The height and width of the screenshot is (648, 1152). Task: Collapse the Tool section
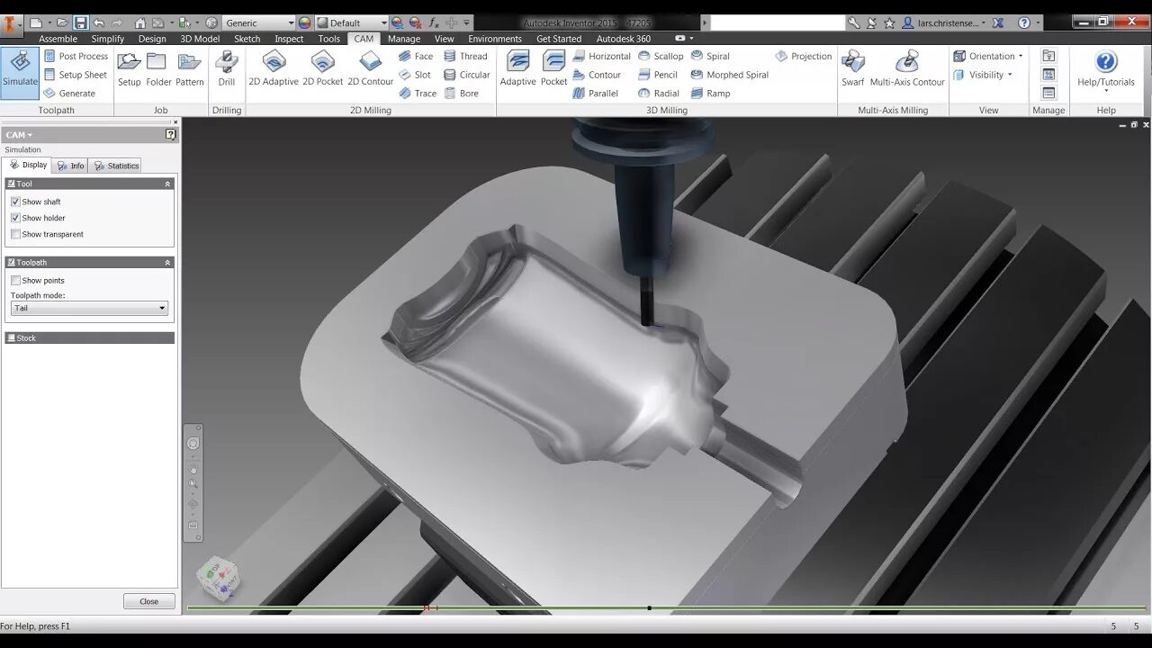167,184
